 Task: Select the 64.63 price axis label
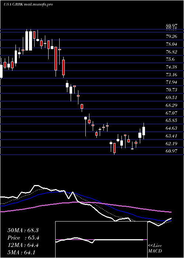pyautogui.click(x=172, y=128)
